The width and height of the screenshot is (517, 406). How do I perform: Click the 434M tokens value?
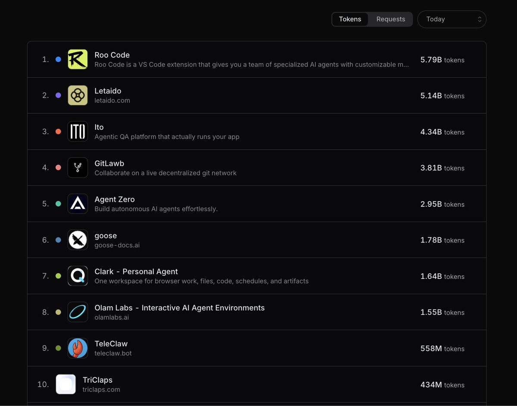[442, 385]
